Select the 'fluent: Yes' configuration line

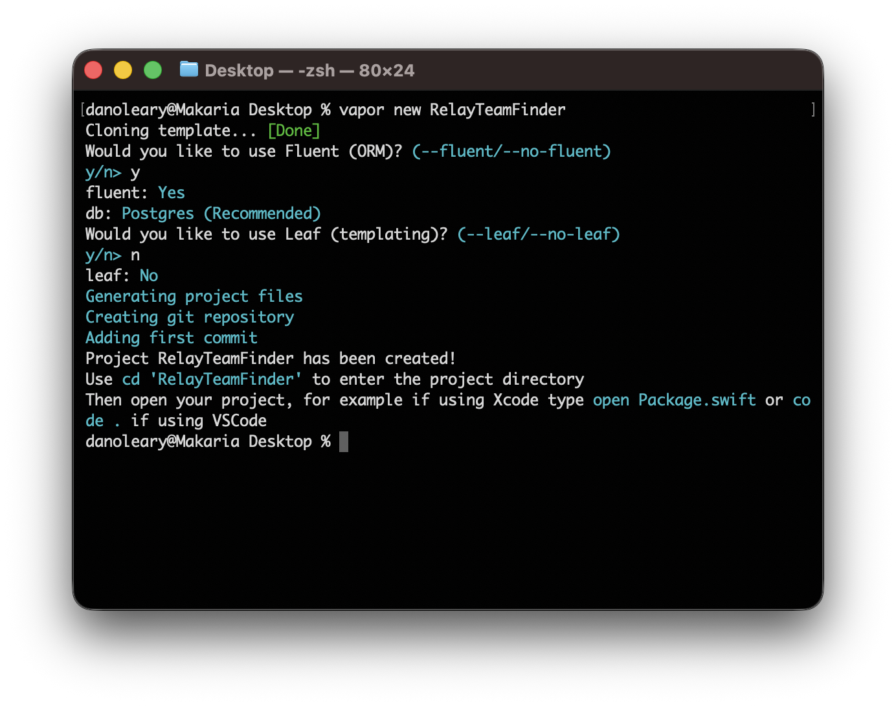tap(134, 192)
